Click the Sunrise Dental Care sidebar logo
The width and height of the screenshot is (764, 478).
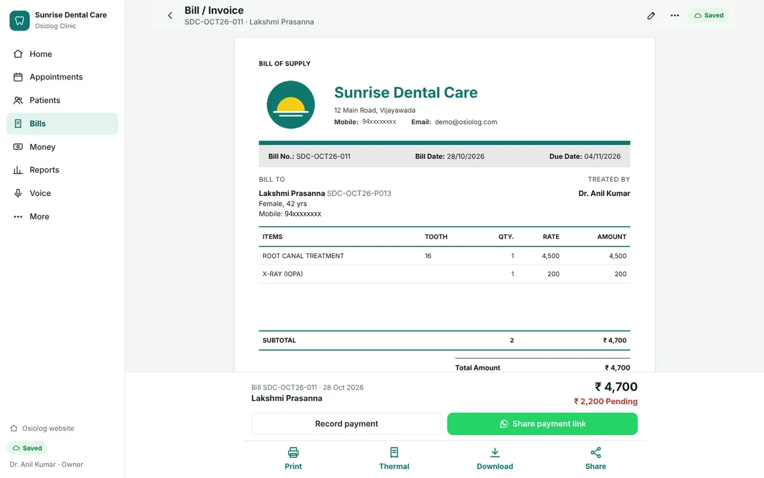click(x=20, y=20)
